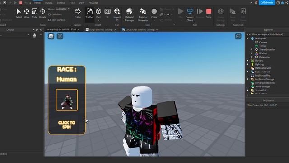Viewport: 289px width, 163px height.
Task: Open the Output panel dropdown arrow
Action: click(33, 30)
